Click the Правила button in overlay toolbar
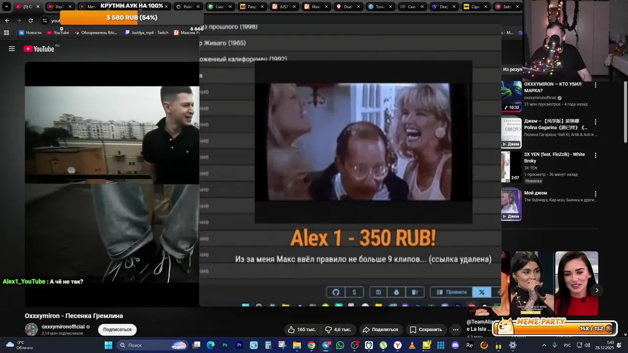Screen dimensions: 628x353 click(451, 292)
